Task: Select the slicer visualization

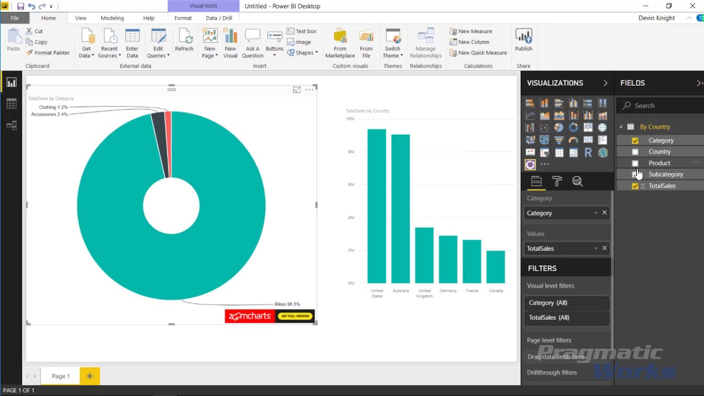Action: (544, 152)
